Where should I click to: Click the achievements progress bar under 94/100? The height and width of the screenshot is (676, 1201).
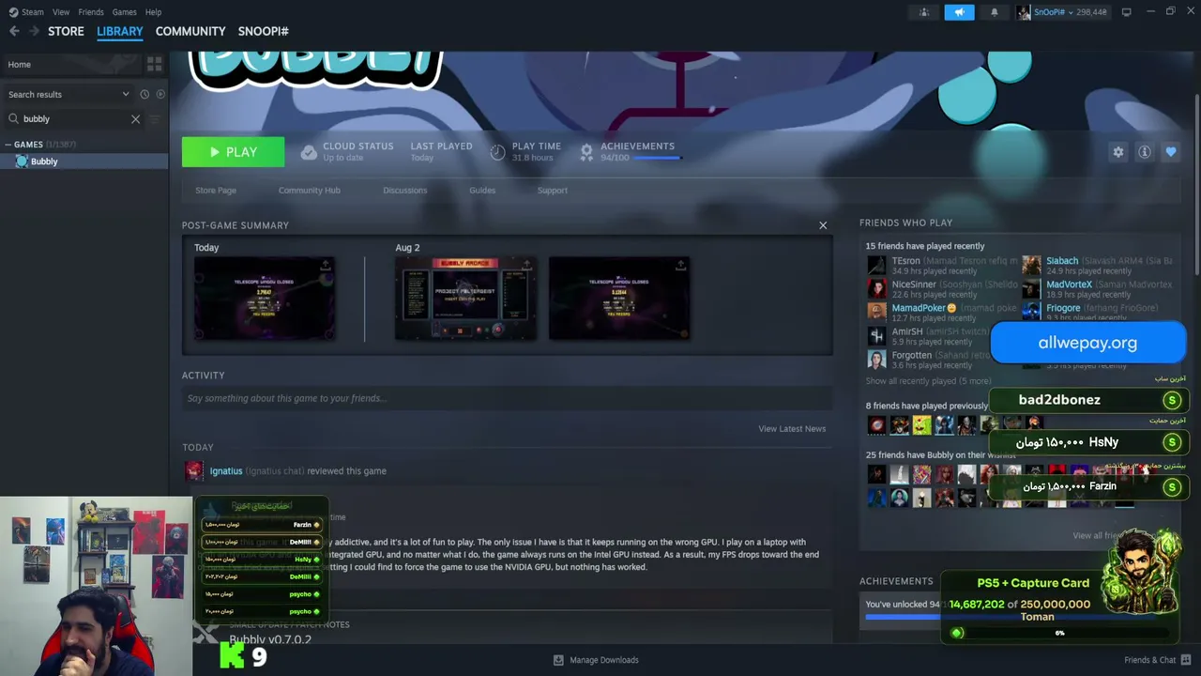point(657,158)
